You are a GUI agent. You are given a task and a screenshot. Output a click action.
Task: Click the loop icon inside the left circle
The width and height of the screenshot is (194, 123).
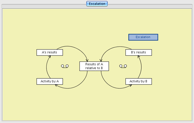click(x=65, y=66)
